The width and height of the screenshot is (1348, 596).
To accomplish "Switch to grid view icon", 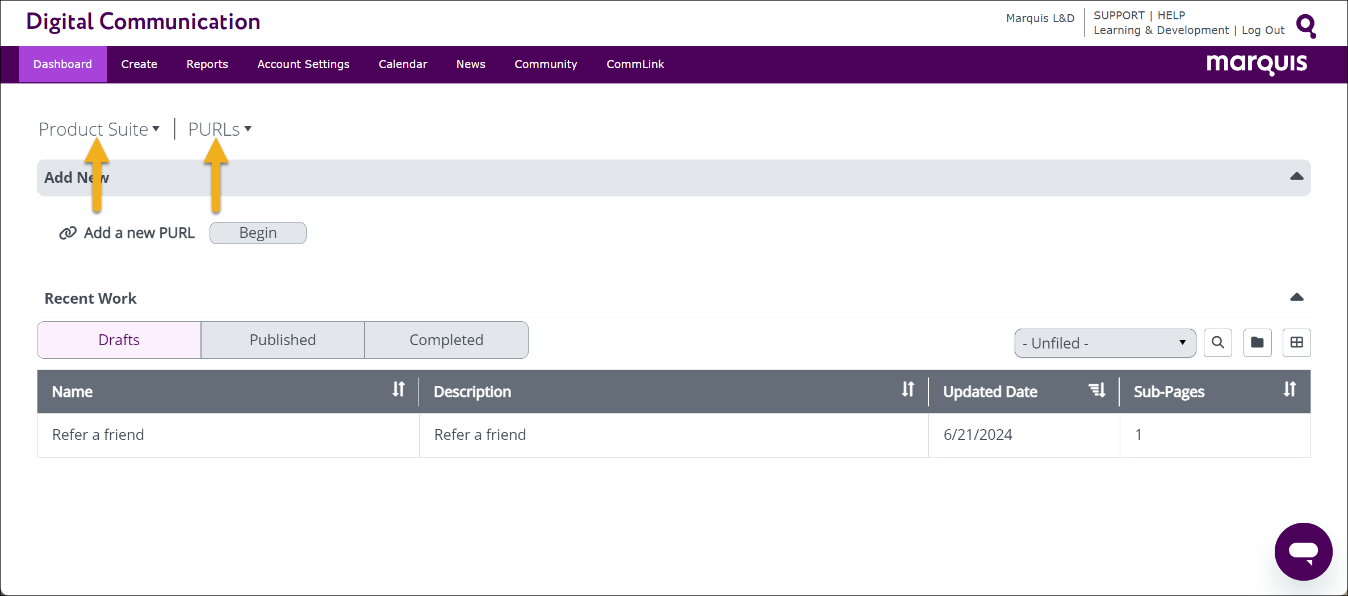I will [1296, 342].
